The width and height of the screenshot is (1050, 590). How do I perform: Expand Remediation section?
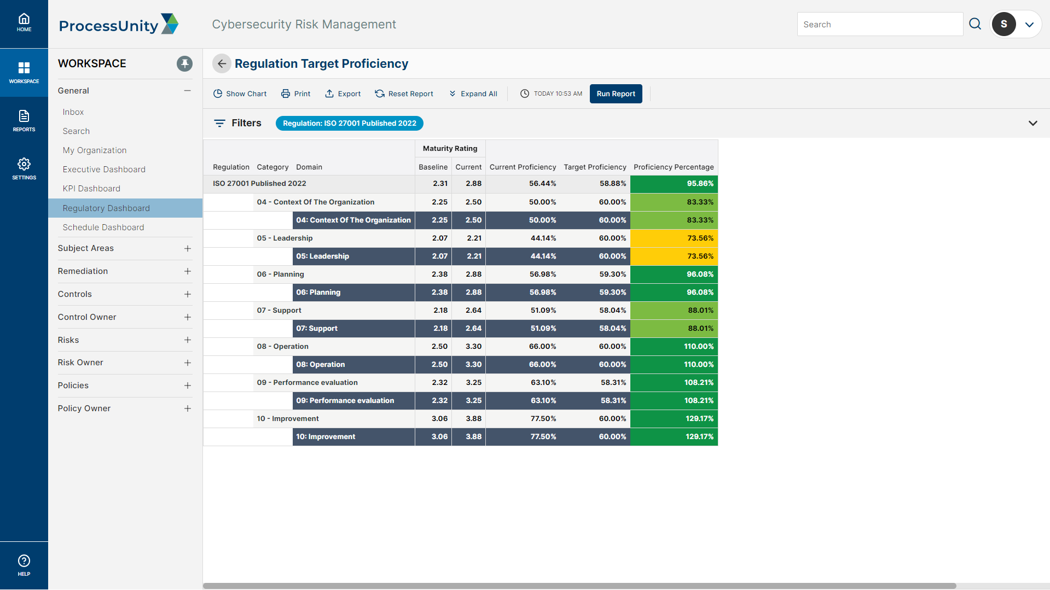coord(188,271)
